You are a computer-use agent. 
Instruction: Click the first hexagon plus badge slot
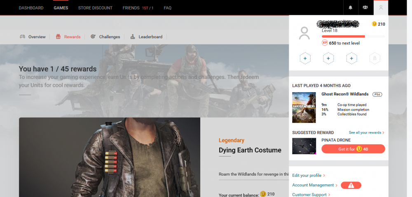click(305, 58)
